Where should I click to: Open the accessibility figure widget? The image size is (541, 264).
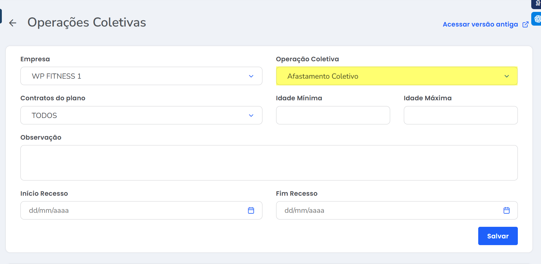click(537, 4)
